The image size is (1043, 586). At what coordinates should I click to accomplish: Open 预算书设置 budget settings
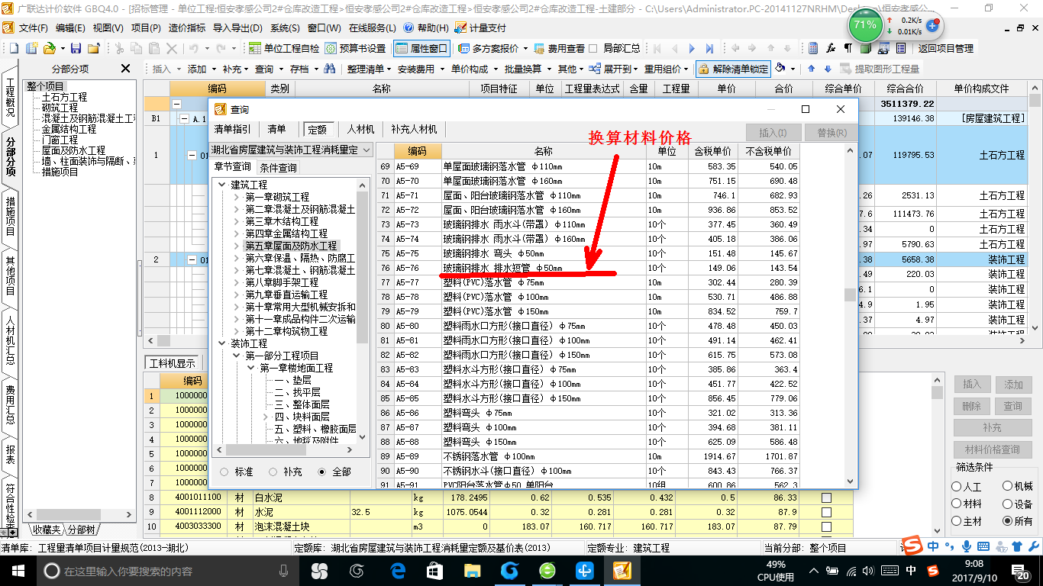[x=355, y=48]
